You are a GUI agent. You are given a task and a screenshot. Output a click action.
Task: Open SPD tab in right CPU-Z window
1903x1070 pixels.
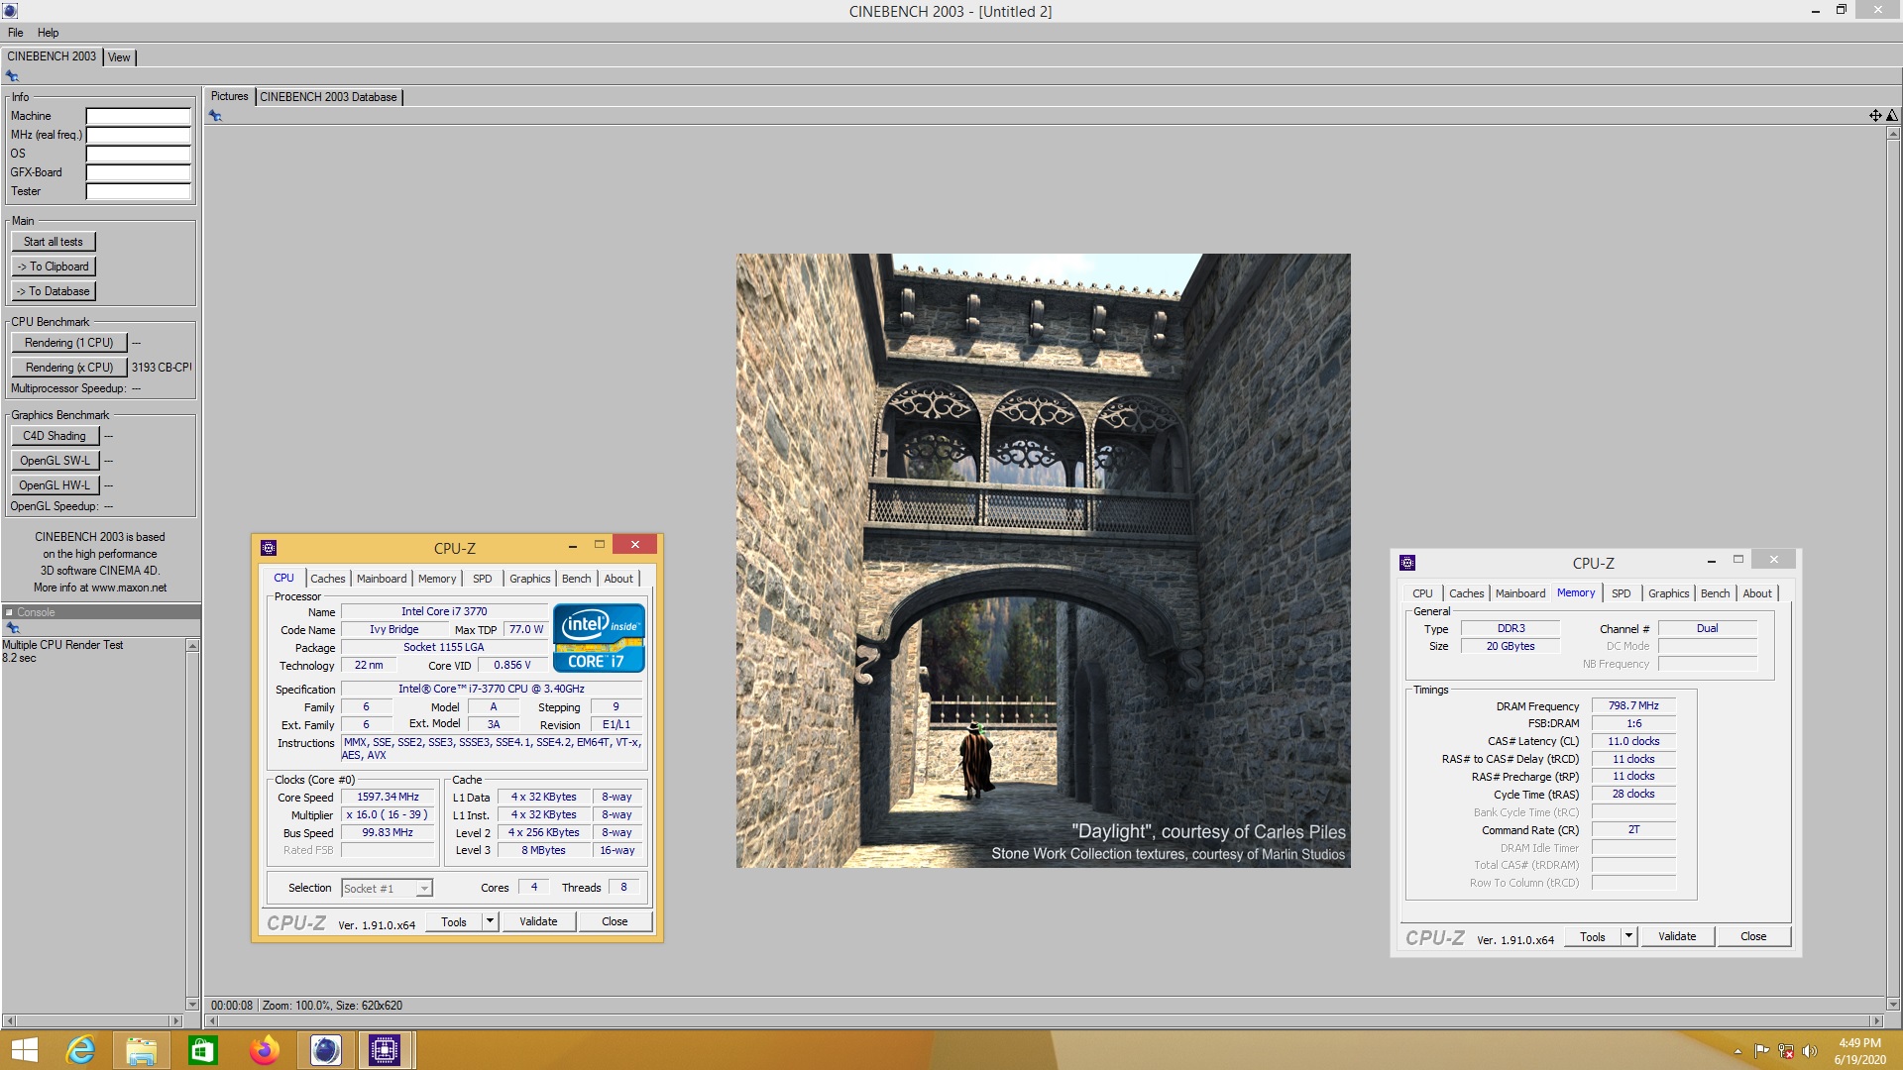(1622, 593)
